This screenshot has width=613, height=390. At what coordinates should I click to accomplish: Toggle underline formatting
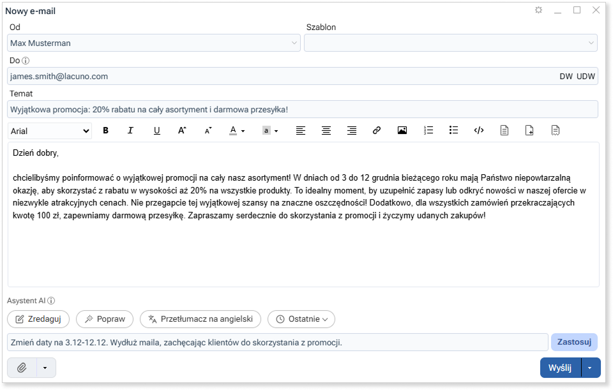pyautogui.click(x=156, y=130)
